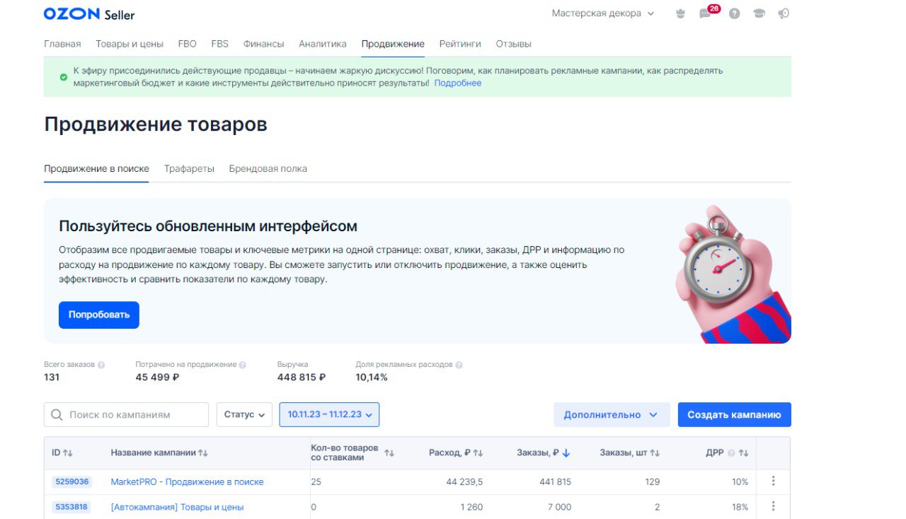Open the megaphone announcements icon
Screen dimensions: 906x519
click(x=784, y=13)
